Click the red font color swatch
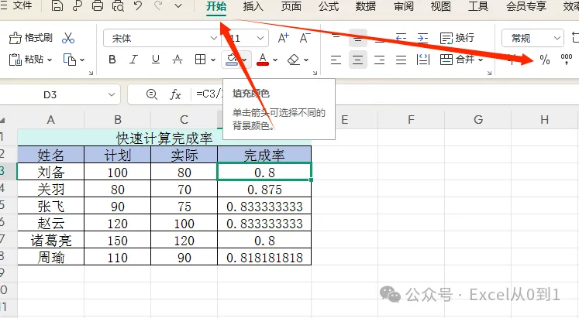The height and width of the screenshot is (318, 579). click(263, 60)
